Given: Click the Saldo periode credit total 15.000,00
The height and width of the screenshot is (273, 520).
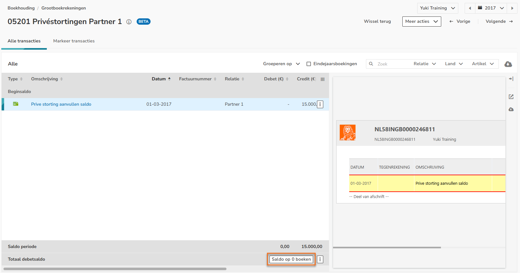Looking at the screenshot, I should pyautogui.click(x=312, y=247).
